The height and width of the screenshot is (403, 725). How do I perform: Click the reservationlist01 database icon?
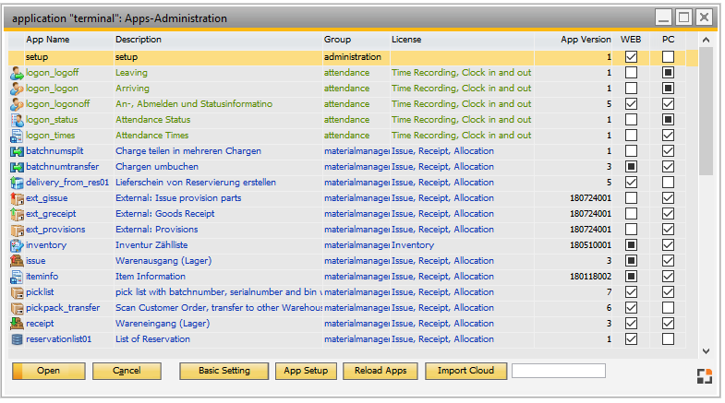[16, 339]
